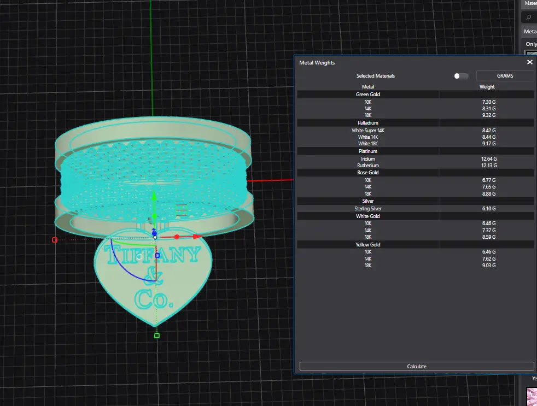The width and height of the screenshot is (537, 406).
Task: Select the Silver group row
Action: click(x=416, y=201)
